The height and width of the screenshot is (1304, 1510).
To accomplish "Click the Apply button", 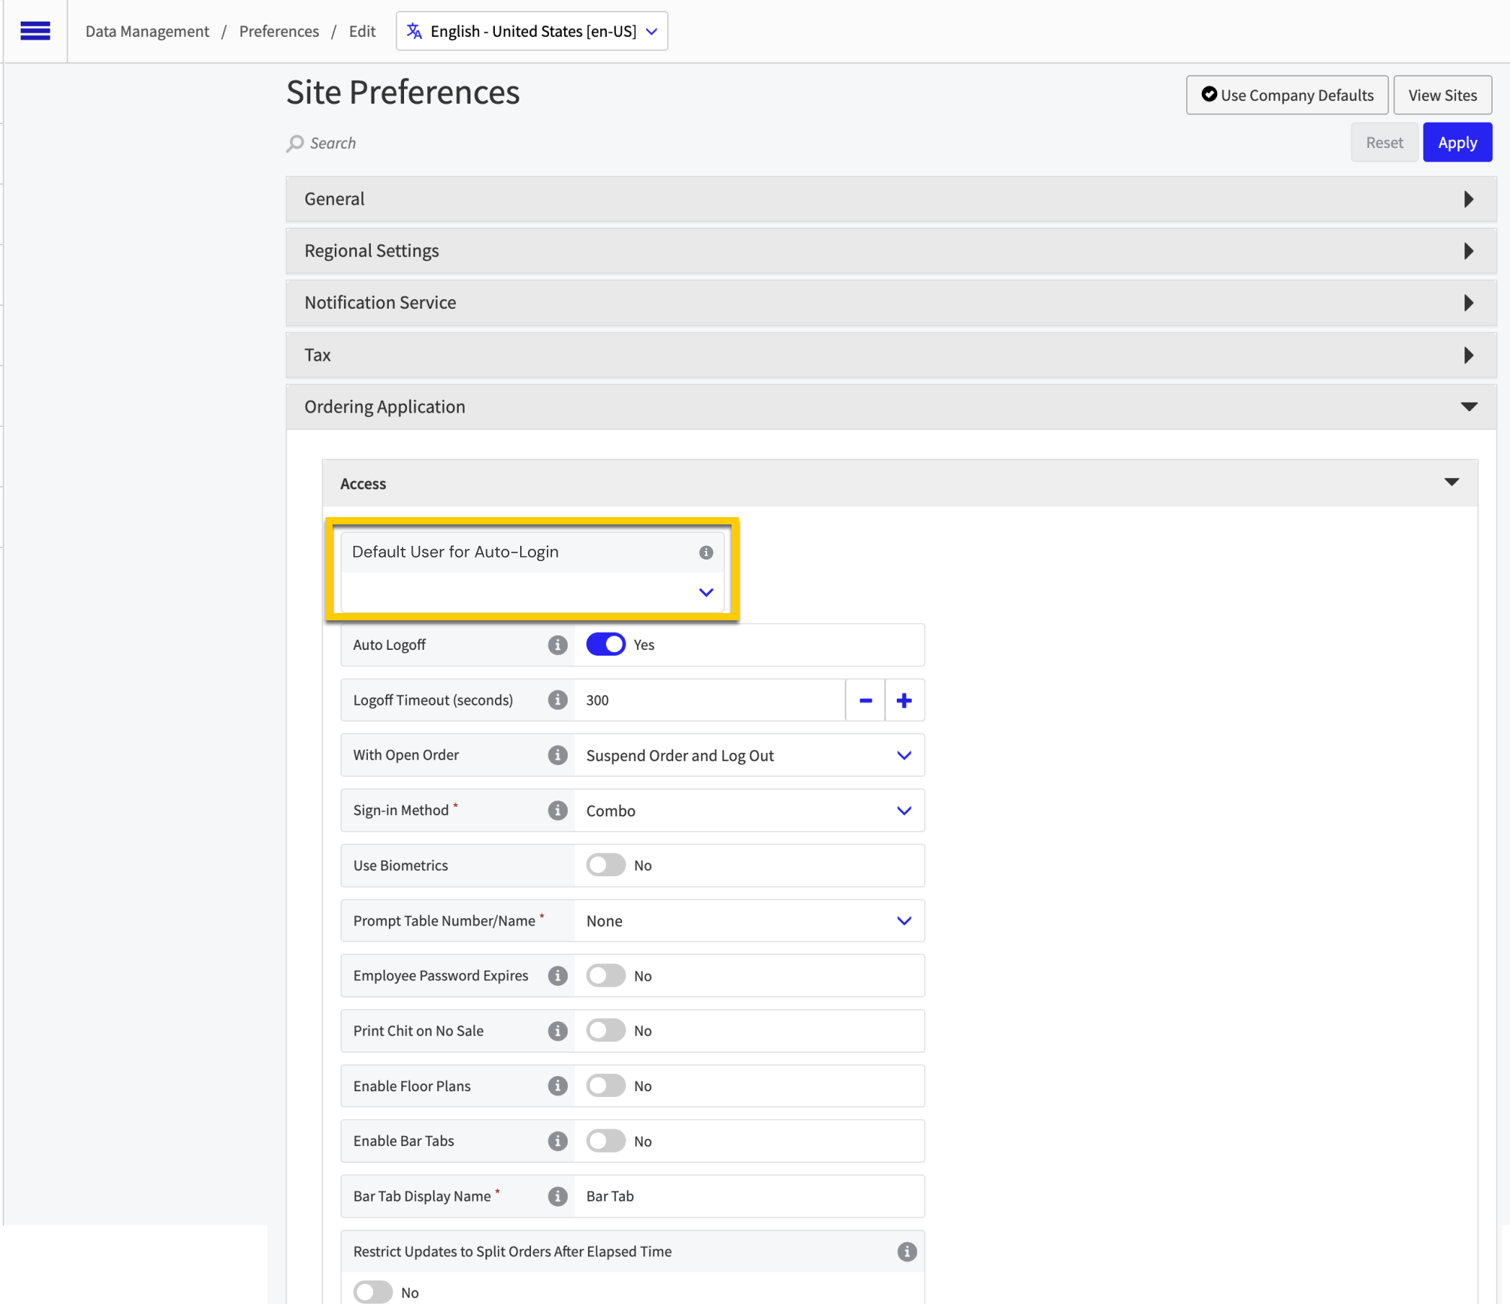I will point(1457,143).
